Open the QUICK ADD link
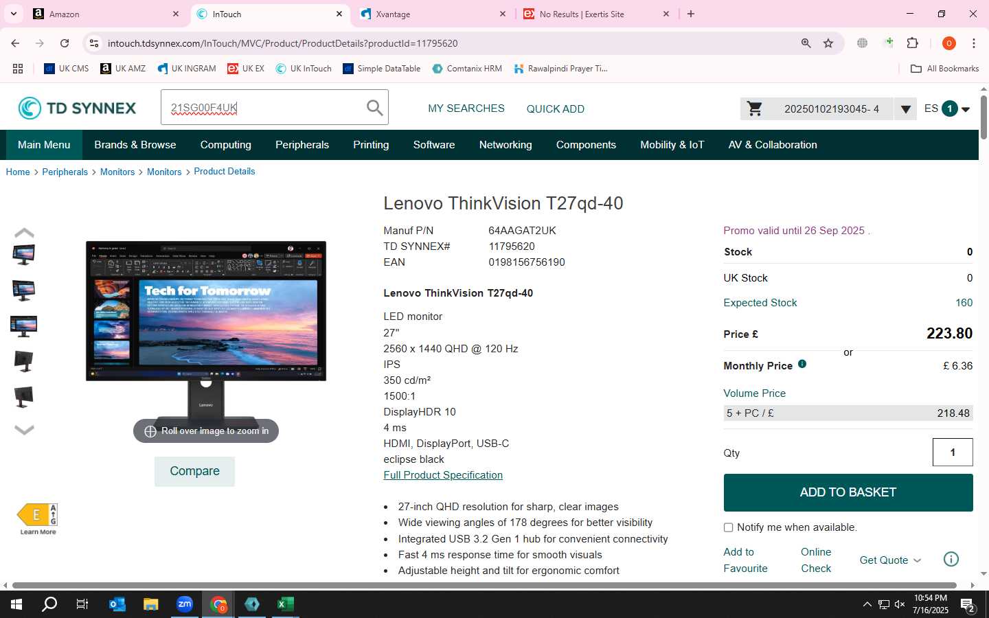This screenshot has height=618, width=989. click(x=556, y=108)
